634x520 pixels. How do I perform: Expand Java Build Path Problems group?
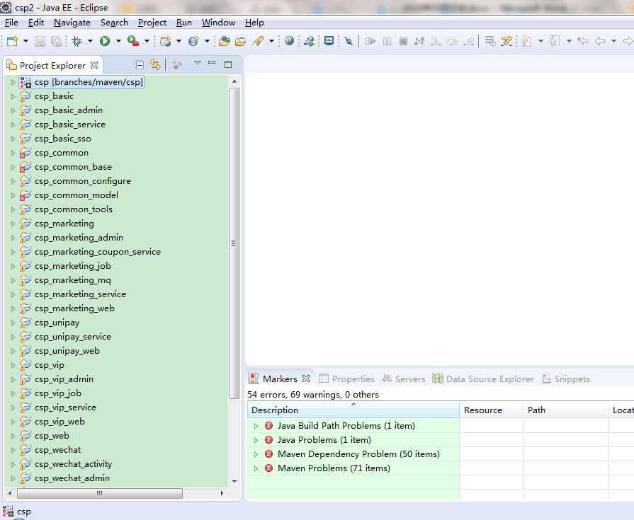(256, 426)
